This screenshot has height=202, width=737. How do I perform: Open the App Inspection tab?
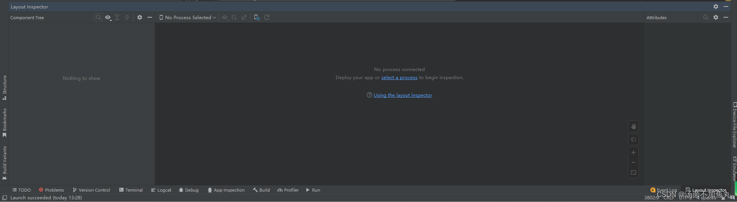pos(226,190)
